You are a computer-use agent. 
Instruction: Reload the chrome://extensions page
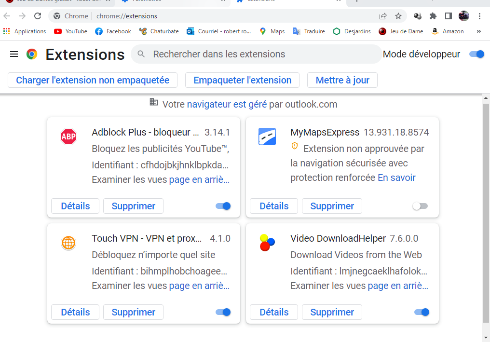[38, 16]
